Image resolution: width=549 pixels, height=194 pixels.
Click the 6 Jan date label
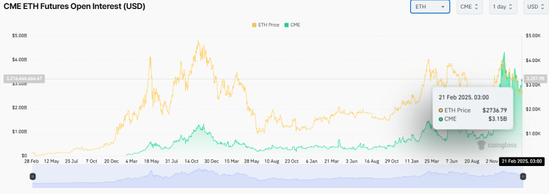[312, 161]
